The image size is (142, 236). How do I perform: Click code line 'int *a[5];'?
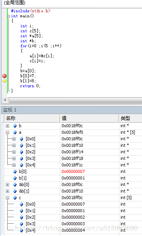pyautogui.click(x=31, y=36)
